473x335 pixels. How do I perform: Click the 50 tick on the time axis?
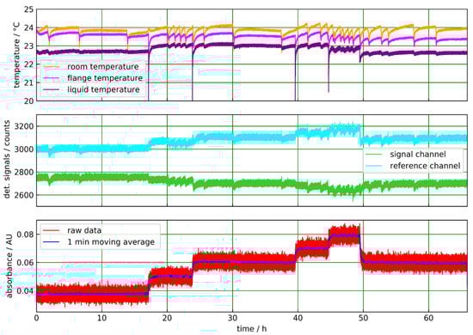[x=363, y=318]
